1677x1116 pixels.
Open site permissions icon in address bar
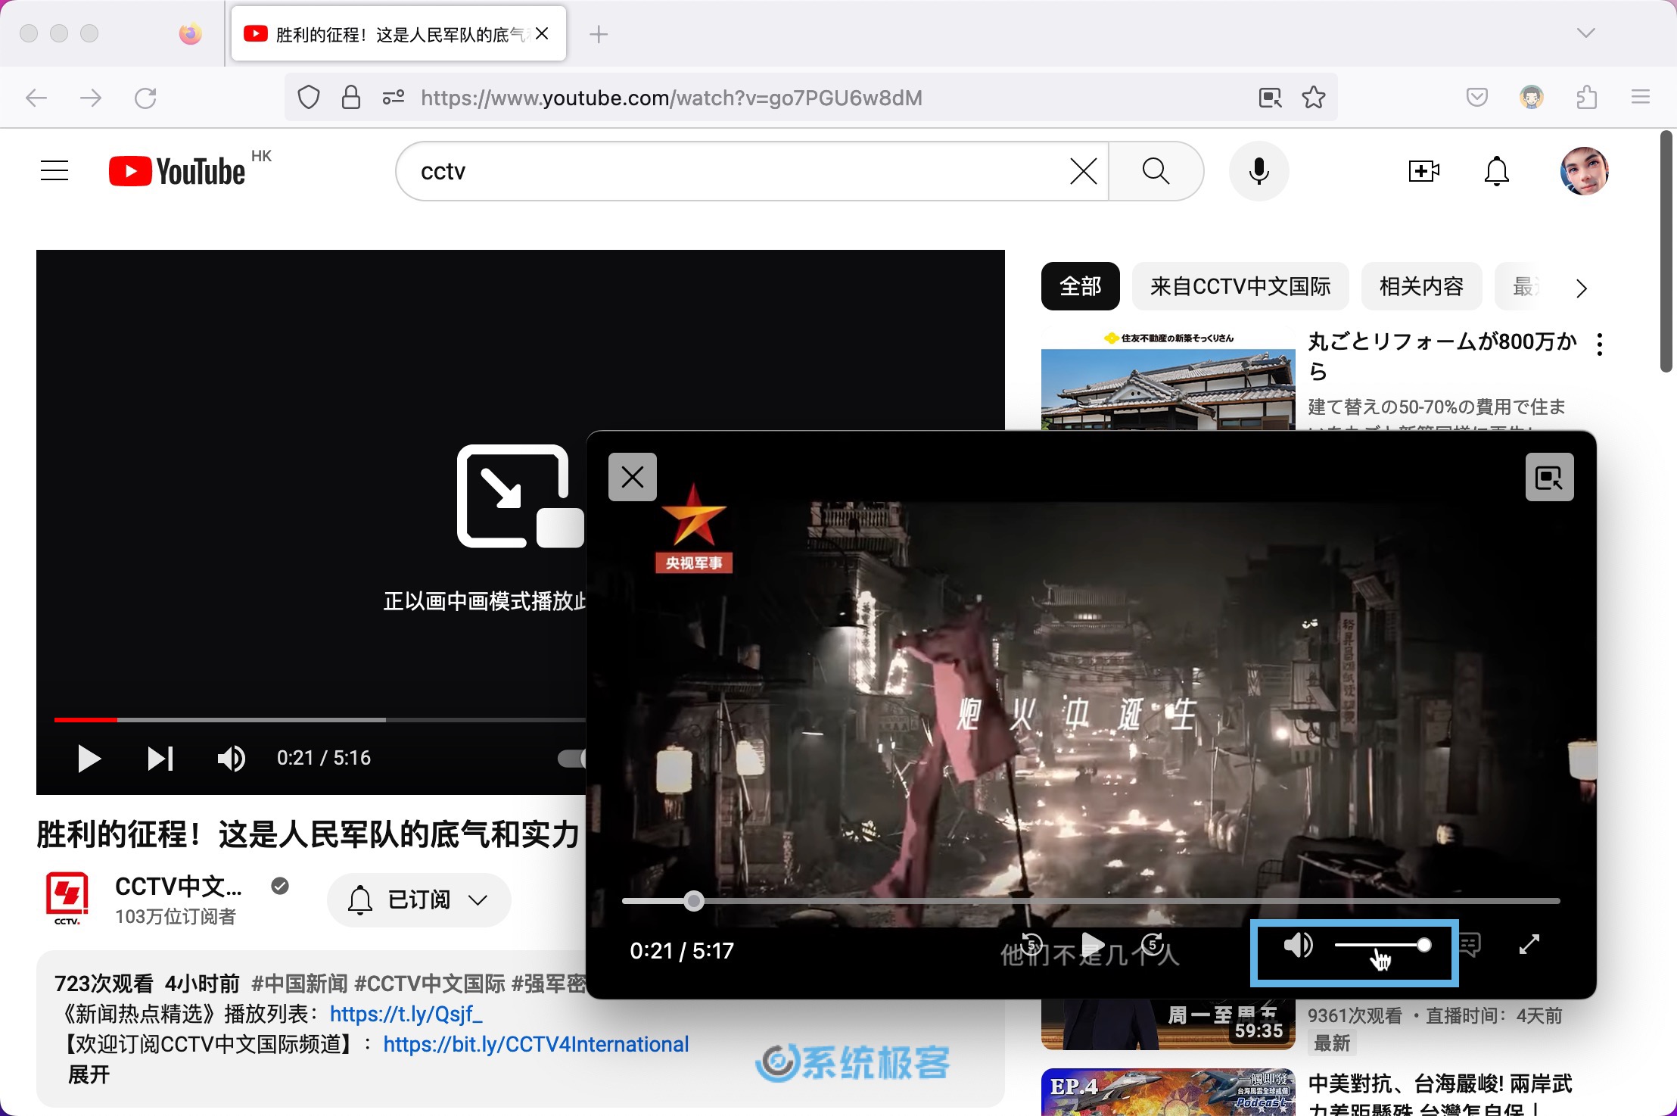click(x=394, y=98)
